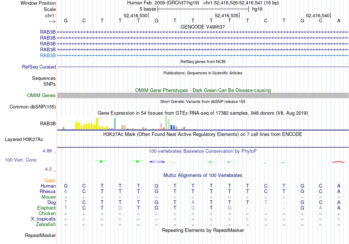Click the 'chr1:' base position label
This screenshot has height=244, width=349.
(50, 15)
